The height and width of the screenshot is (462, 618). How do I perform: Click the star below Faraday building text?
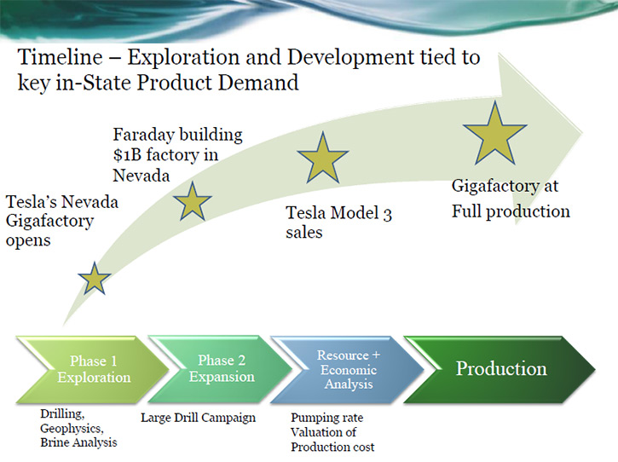tap(193, 202)
